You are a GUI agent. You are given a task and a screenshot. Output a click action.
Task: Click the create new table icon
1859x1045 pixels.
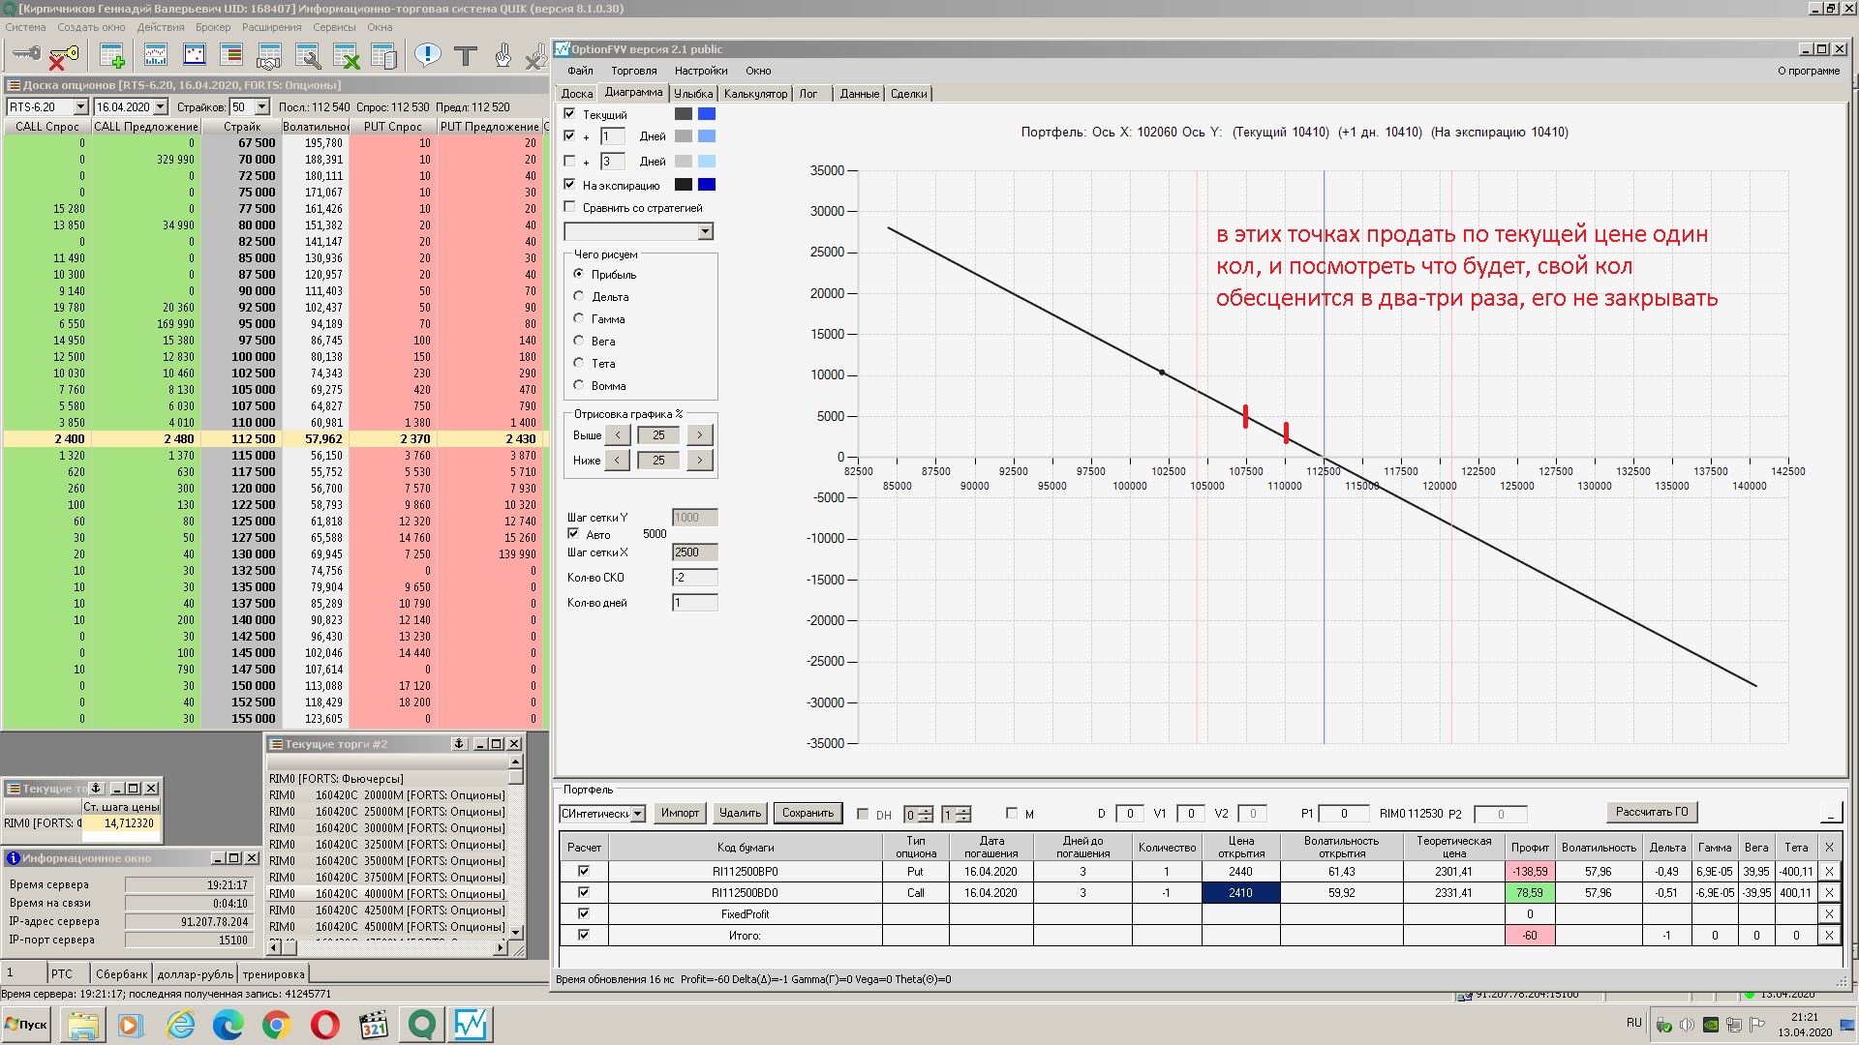tap(112, 56)
